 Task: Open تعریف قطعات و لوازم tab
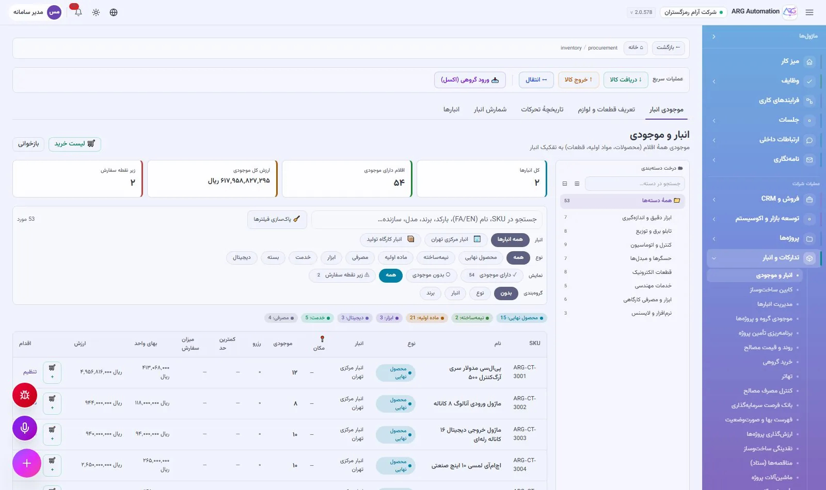606,110
